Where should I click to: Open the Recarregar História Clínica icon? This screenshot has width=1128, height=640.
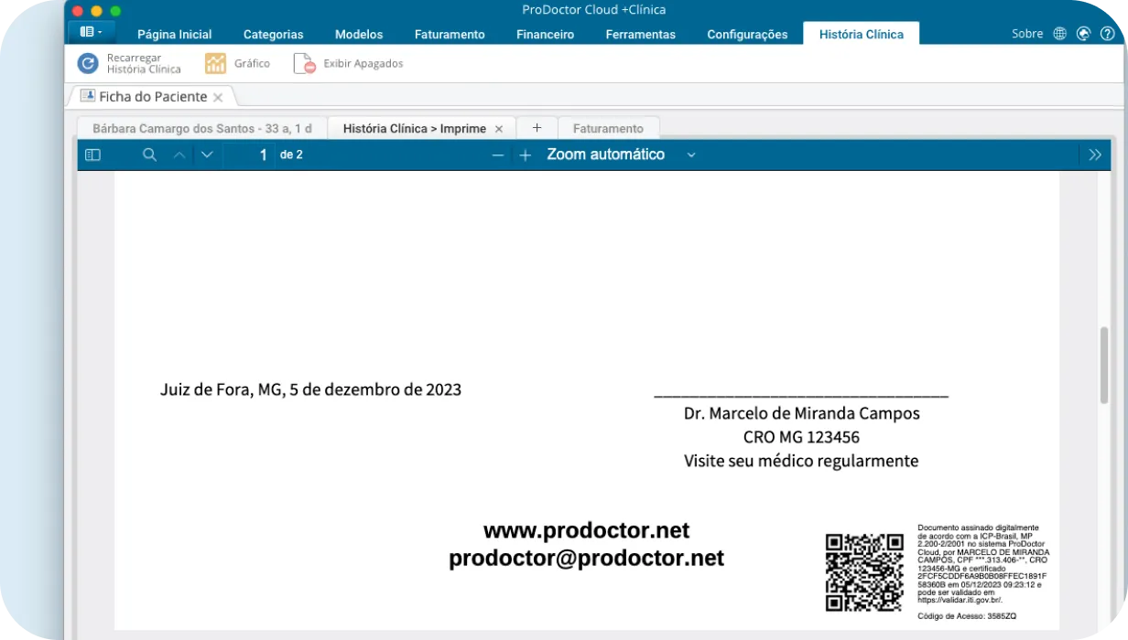[88, 63]
